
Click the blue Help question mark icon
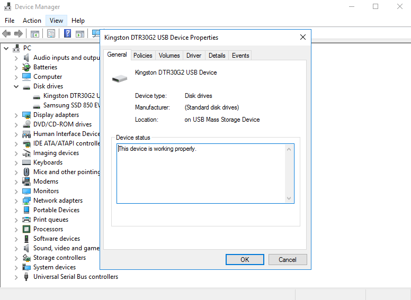pos(68,33)
